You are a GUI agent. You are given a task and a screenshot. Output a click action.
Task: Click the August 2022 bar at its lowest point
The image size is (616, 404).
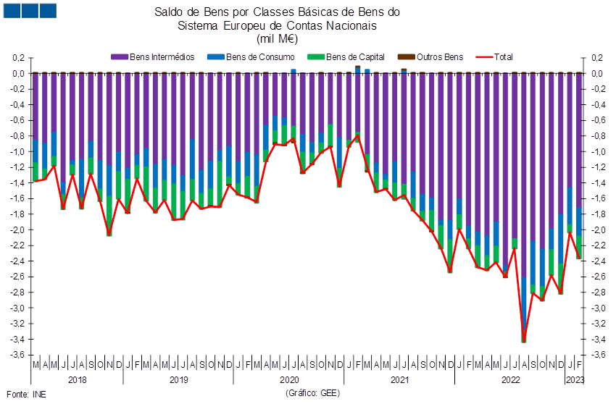coord(524,341)
